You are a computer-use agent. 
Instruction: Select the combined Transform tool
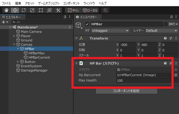point(49,10)
